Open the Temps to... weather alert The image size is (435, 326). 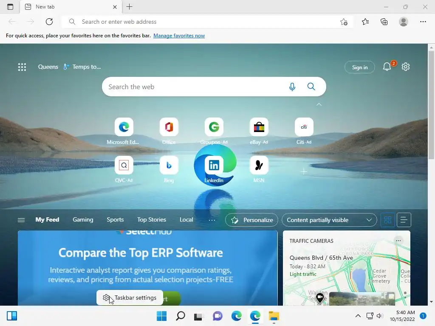82,67
